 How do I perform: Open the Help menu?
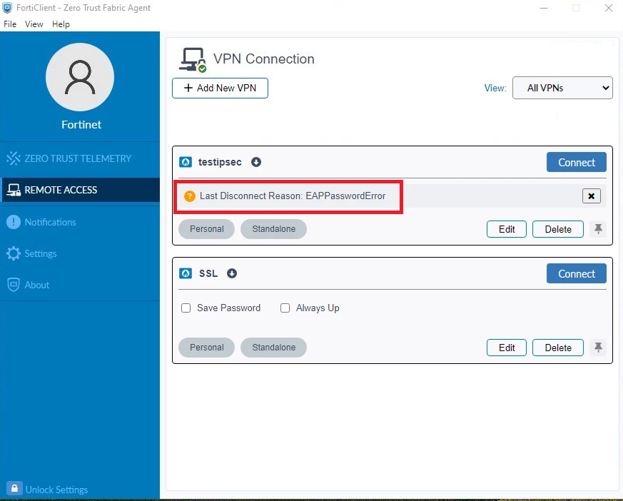[61, 24]
